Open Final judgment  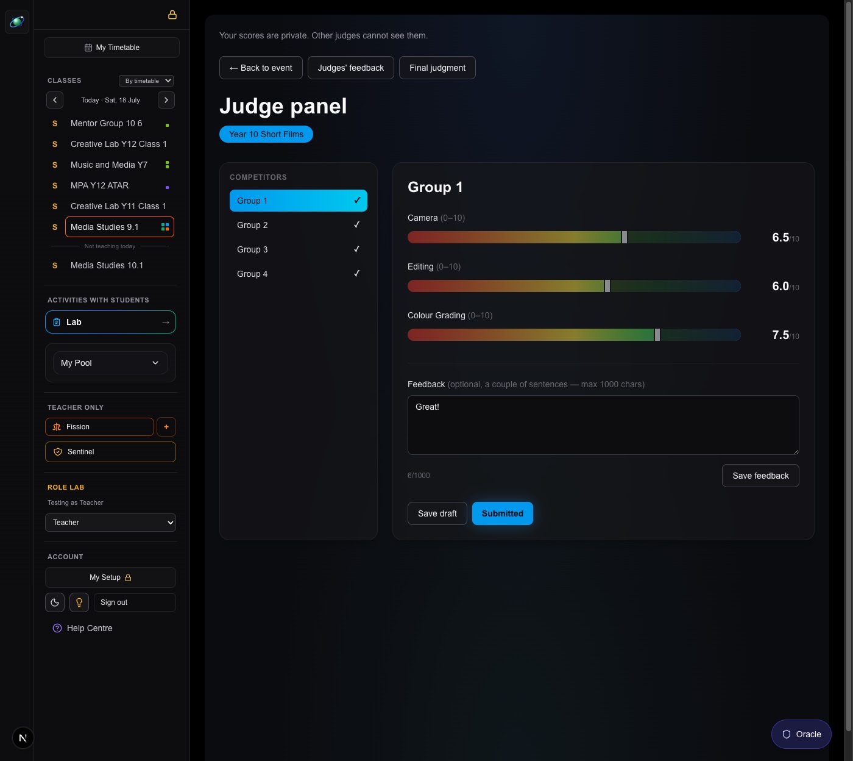tap(437, 68)
